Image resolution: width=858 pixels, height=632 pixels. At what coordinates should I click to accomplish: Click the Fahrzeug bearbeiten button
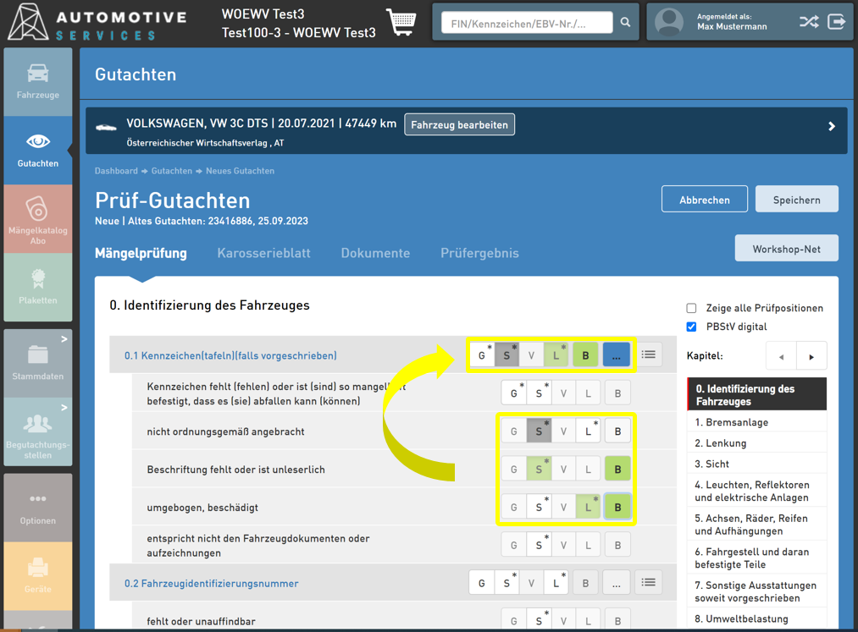point(459,125)
